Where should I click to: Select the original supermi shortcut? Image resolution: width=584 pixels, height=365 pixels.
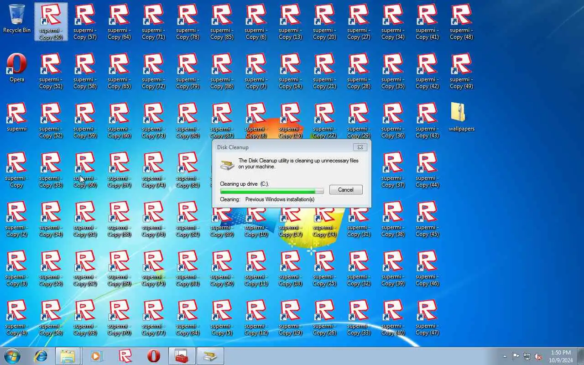point(17,117)
